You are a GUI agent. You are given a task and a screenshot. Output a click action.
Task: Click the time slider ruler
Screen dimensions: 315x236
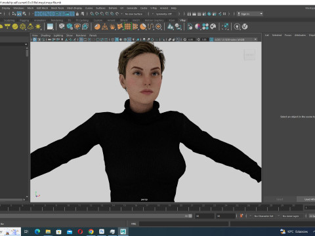(152, 207)
